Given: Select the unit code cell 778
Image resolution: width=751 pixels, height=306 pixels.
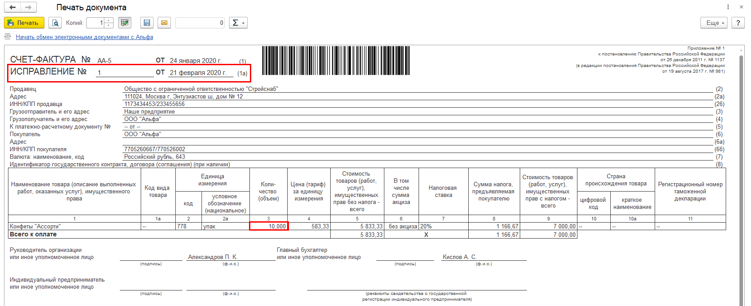Looking at the screenshot, I should tap(188, 226).
